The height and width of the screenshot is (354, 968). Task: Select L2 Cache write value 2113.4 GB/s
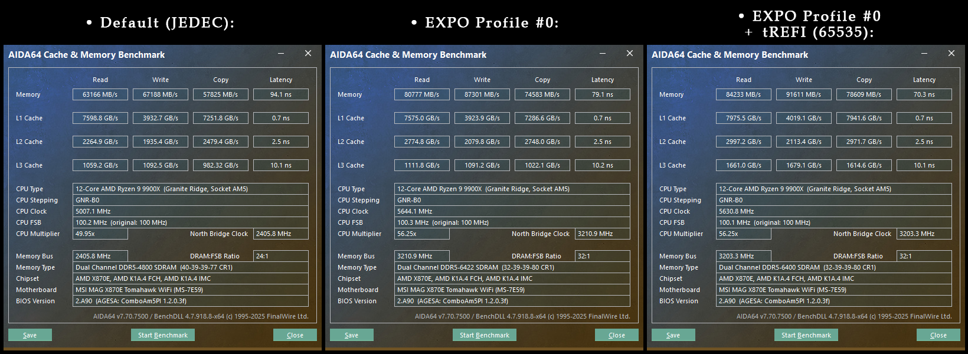pyautogui.click(x=804, y=142)
